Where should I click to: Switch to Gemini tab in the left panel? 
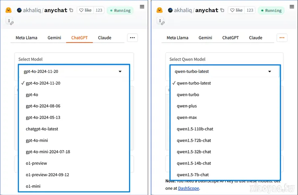tap(54, 37)
